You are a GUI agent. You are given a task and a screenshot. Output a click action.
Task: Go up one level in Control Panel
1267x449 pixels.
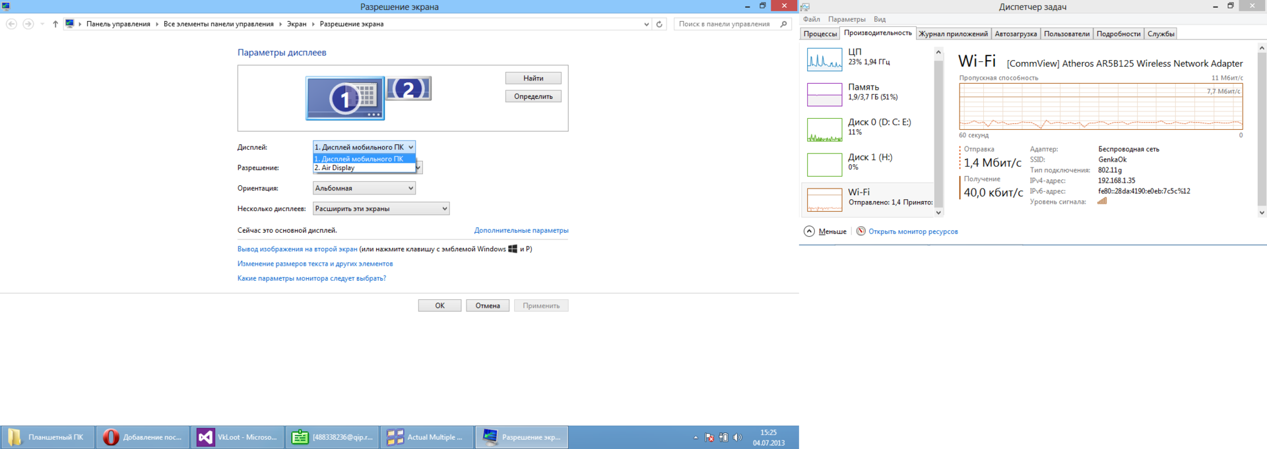[x=55, y=24]
